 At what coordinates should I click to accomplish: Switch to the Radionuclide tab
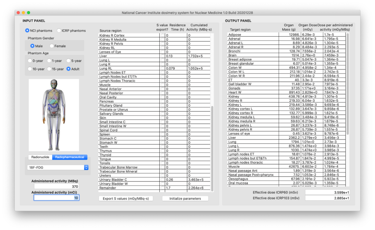40,157
